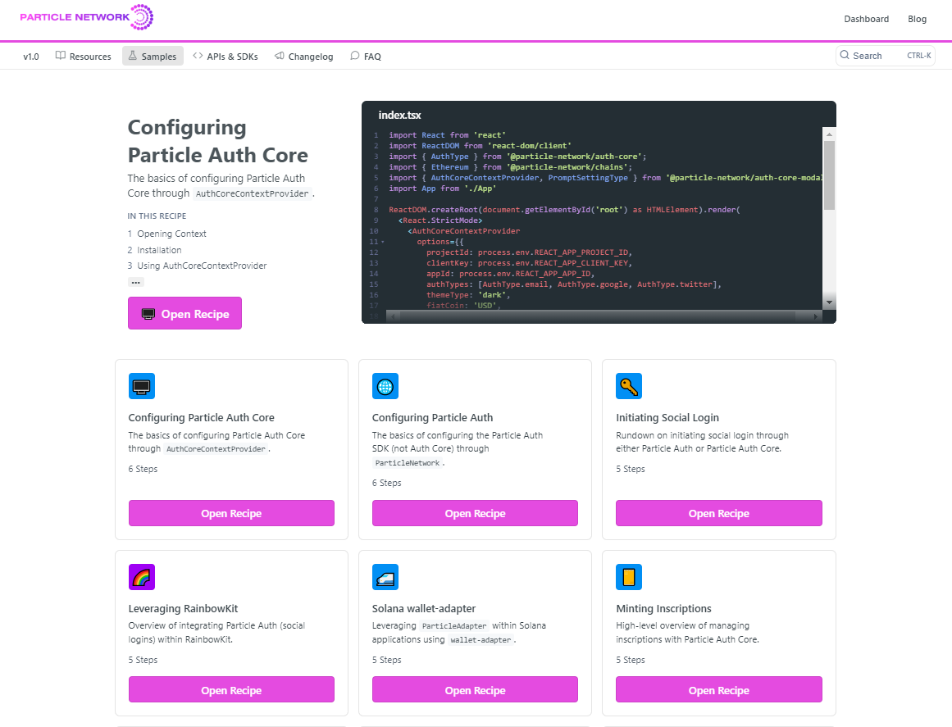Jump to step 3 Using AuthCoreContextProvider
The image size is (952, 727).
[x=198, y=266]
